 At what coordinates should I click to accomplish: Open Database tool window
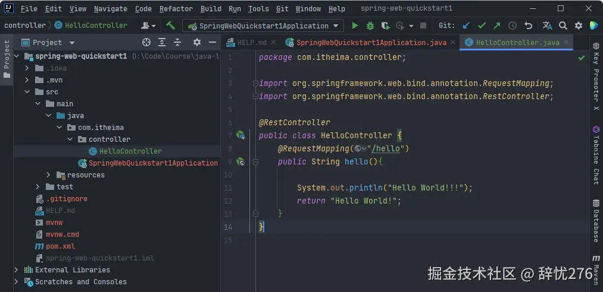tap(596, 221)
